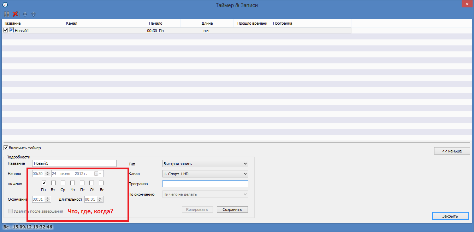Image resolution: width=474 pixels, height=232 pixels.
Task: Click the status bar date and time
Action: pos(28,227)
